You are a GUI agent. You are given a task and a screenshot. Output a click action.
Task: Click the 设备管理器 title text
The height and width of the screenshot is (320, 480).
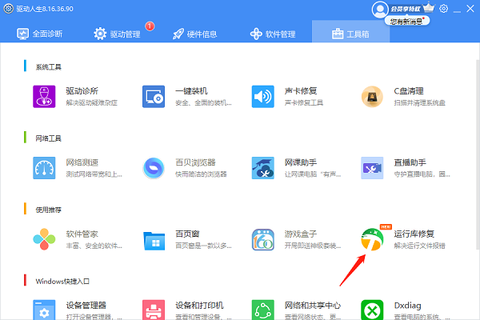(86, 306)
